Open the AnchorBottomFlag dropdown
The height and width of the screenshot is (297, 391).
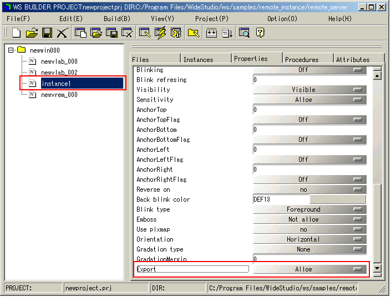[x=309, y=140]
